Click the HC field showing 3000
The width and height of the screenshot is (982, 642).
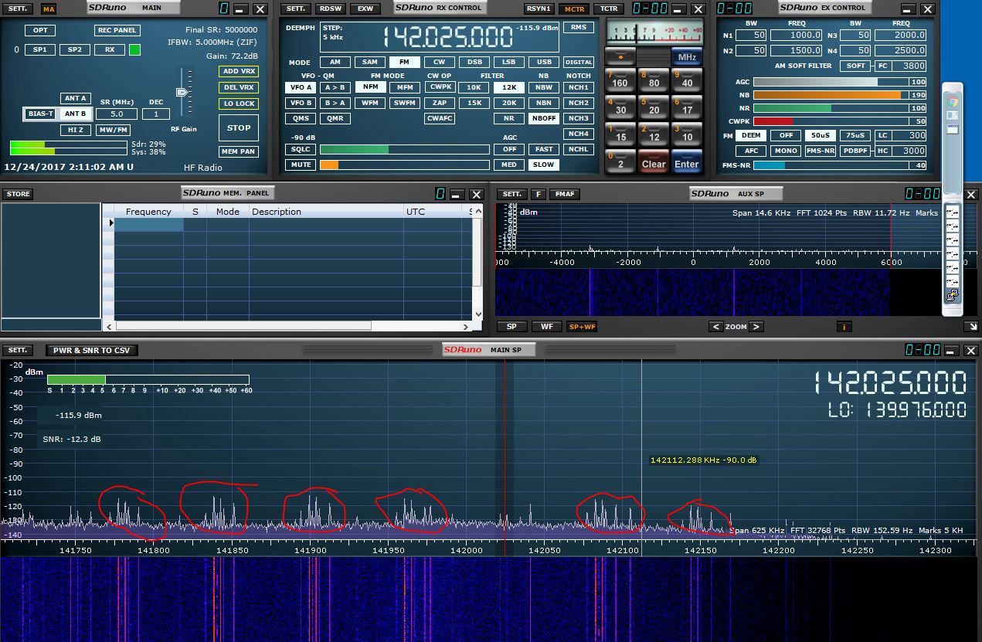909,151
